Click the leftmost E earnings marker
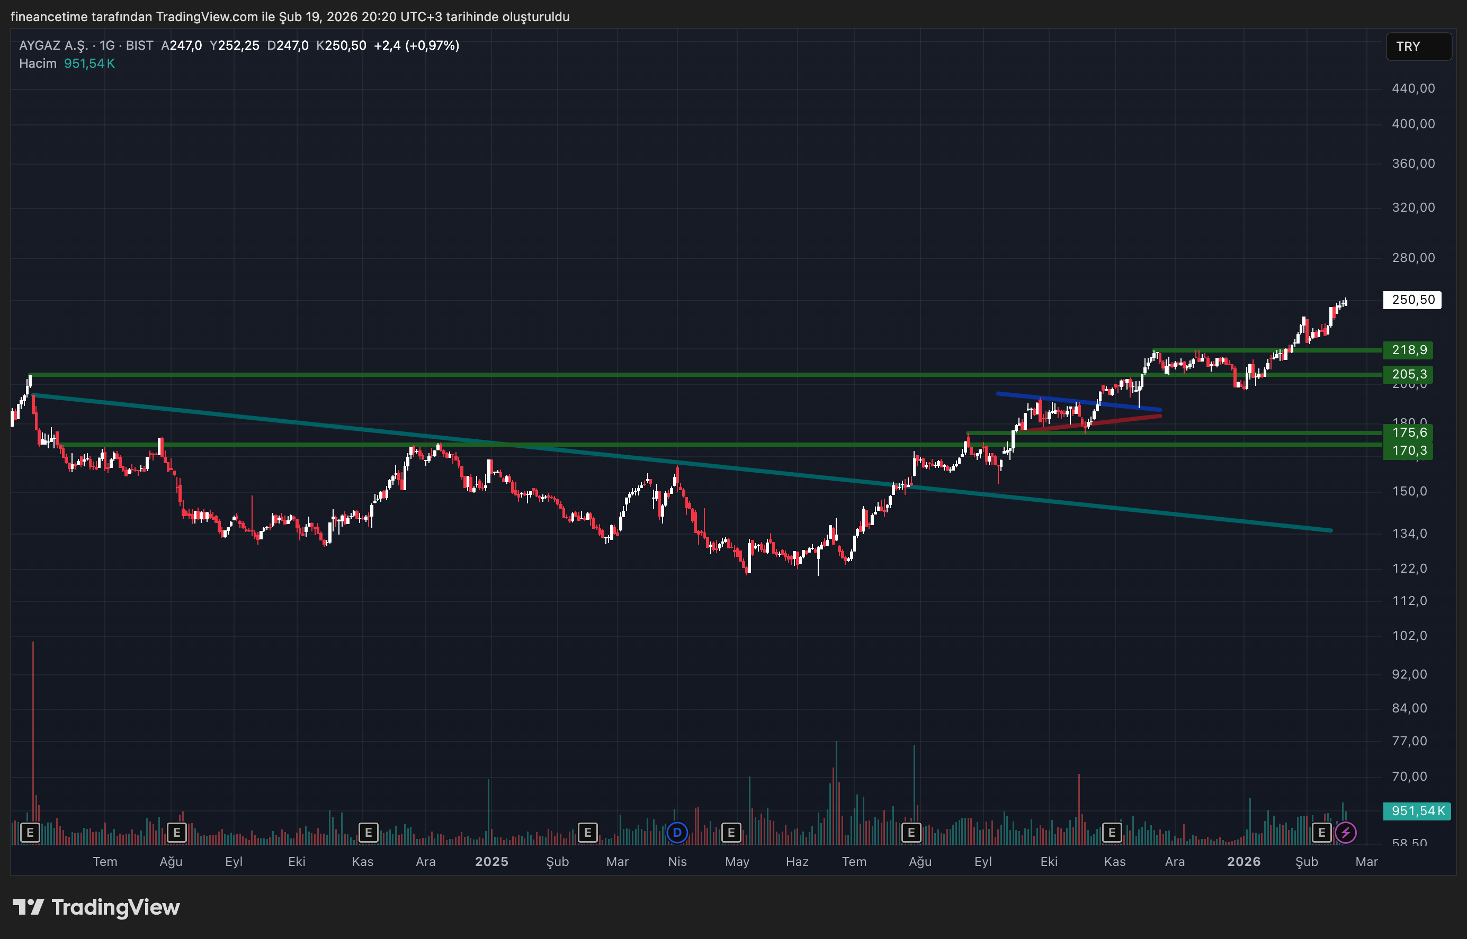Image resolution: width=1467 pixels, height=939 pixels. pyautogui.click(x=30, y=832)
